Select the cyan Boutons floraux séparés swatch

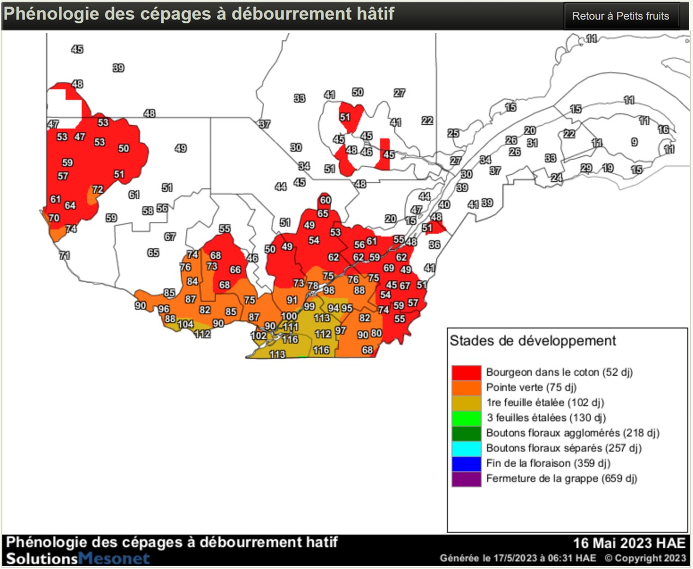click(x=466, y=448)
